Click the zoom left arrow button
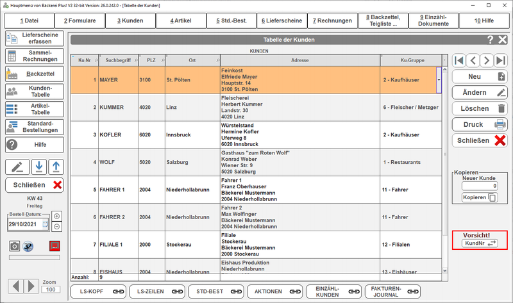This screenshot has width=513, height=303. [15, 286]
